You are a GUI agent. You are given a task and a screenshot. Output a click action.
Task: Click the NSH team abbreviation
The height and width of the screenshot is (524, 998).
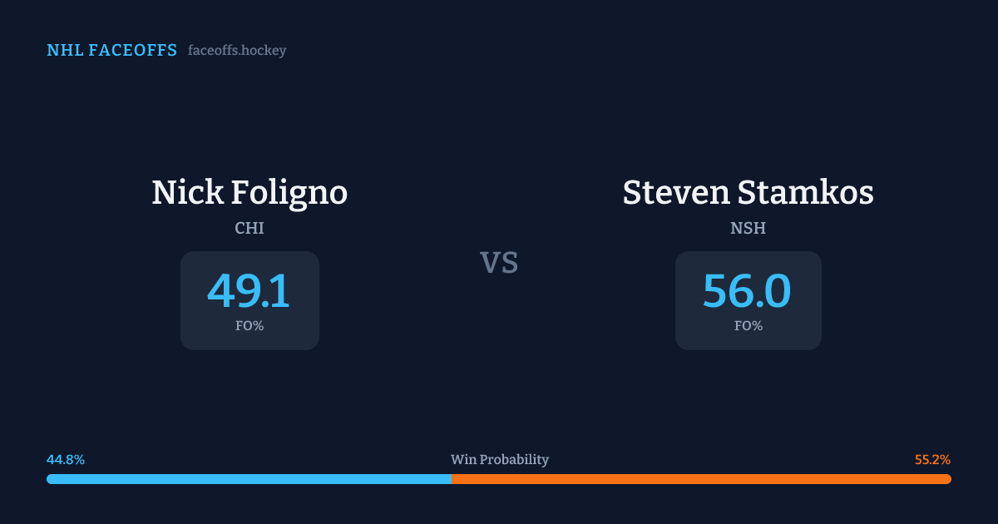748,228
